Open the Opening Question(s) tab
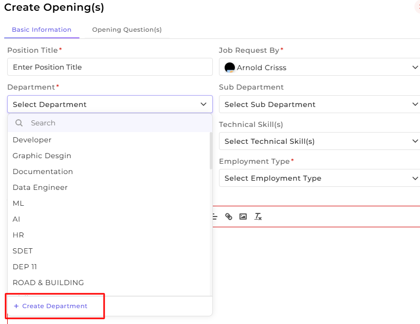Image resolution: width=420 pixels, height=324 pixels. click(127, 30)
